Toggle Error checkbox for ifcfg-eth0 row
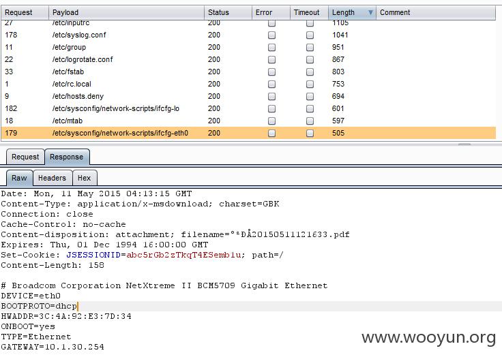This screenshot has height=357, width=502. [272, 133]
